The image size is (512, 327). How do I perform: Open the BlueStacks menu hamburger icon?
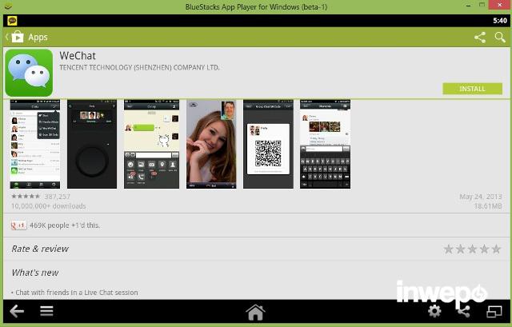46,311
